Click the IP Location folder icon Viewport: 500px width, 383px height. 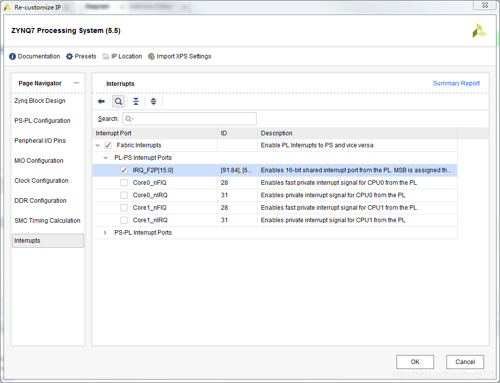click(x=106, y=56)
